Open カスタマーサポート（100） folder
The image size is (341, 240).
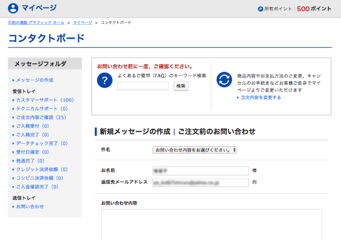[45, 100]
